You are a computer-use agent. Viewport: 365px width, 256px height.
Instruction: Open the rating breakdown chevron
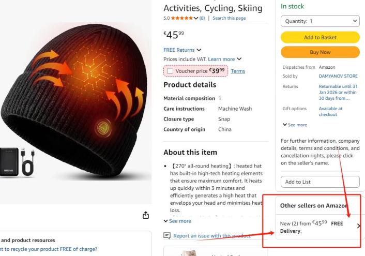(x=196, y=18)
